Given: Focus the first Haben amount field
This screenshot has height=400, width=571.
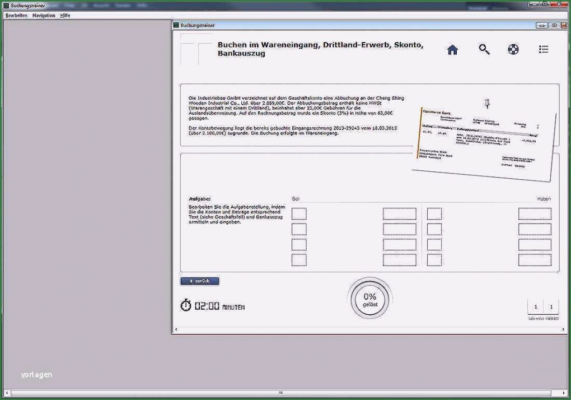Looking at the screenshot, I should tap(534, 214).
